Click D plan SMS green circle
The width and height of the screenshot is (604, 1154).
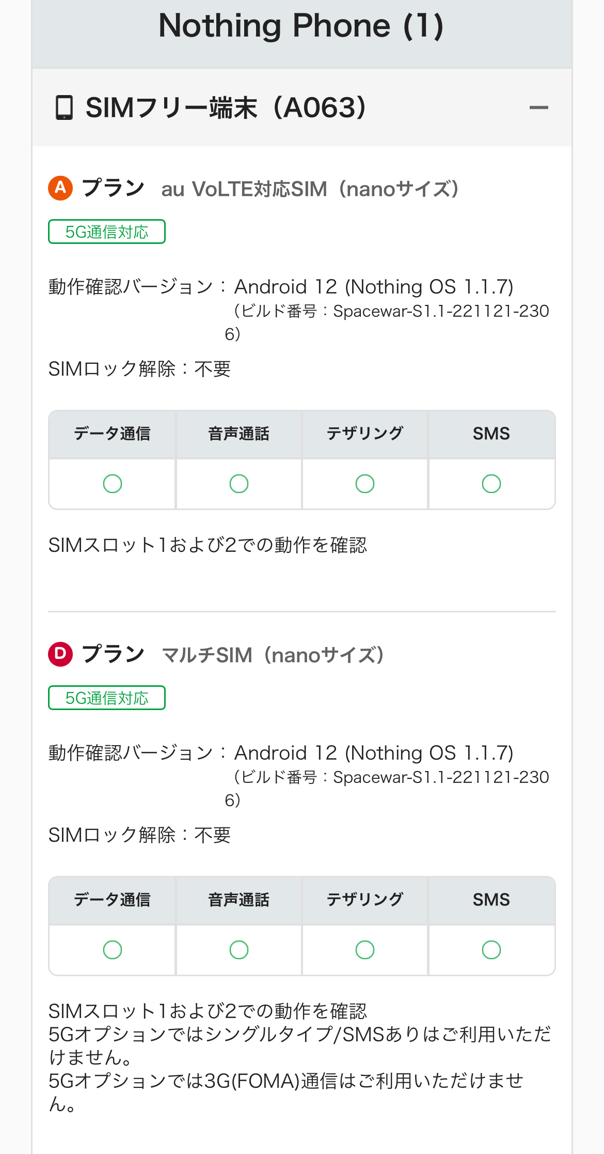click(x=491, y=950)
